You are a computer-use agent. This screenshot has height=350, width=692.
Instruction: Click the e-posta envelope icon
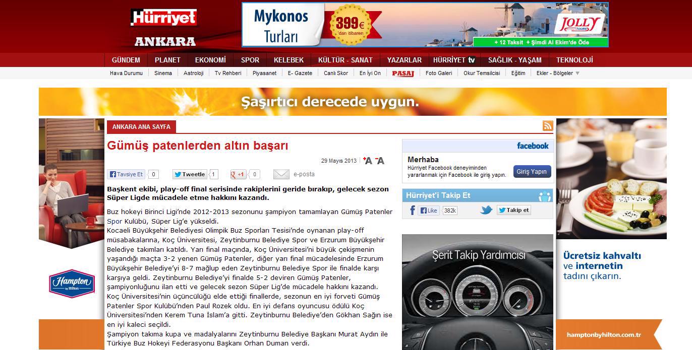click(x=281, y=174)
